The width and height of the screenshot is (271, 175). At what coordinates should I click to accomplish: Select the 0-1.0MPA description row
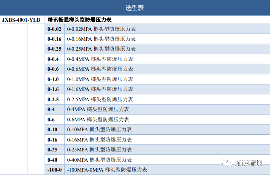tap(100, 79)
